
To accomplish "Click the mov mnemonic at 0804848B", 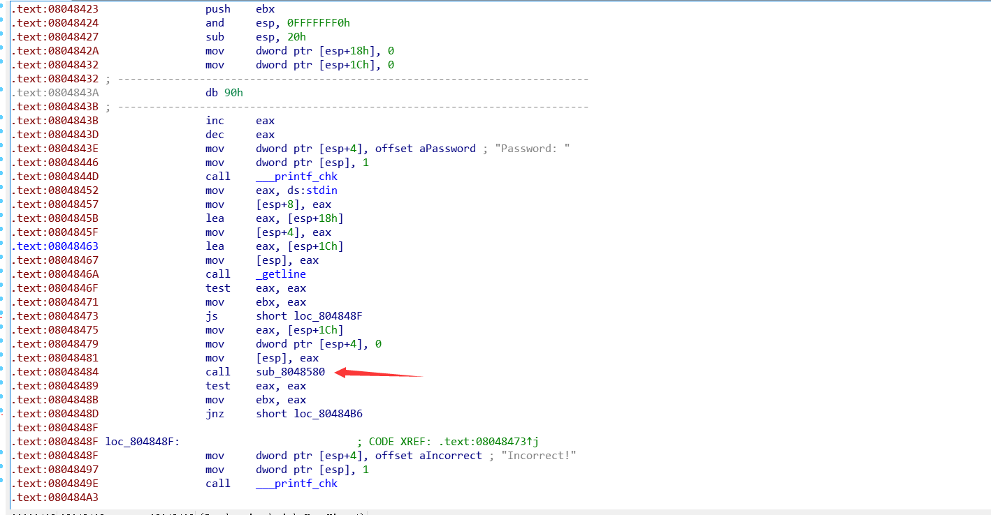I will click(x=215, y=400).
